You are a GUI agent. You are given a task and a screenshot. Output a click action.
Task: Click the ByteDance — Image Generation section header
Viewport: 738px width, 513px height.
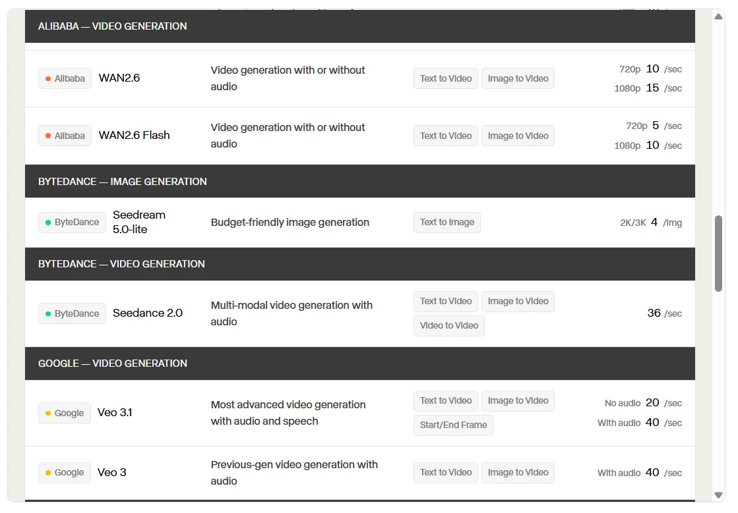[360, 181]
